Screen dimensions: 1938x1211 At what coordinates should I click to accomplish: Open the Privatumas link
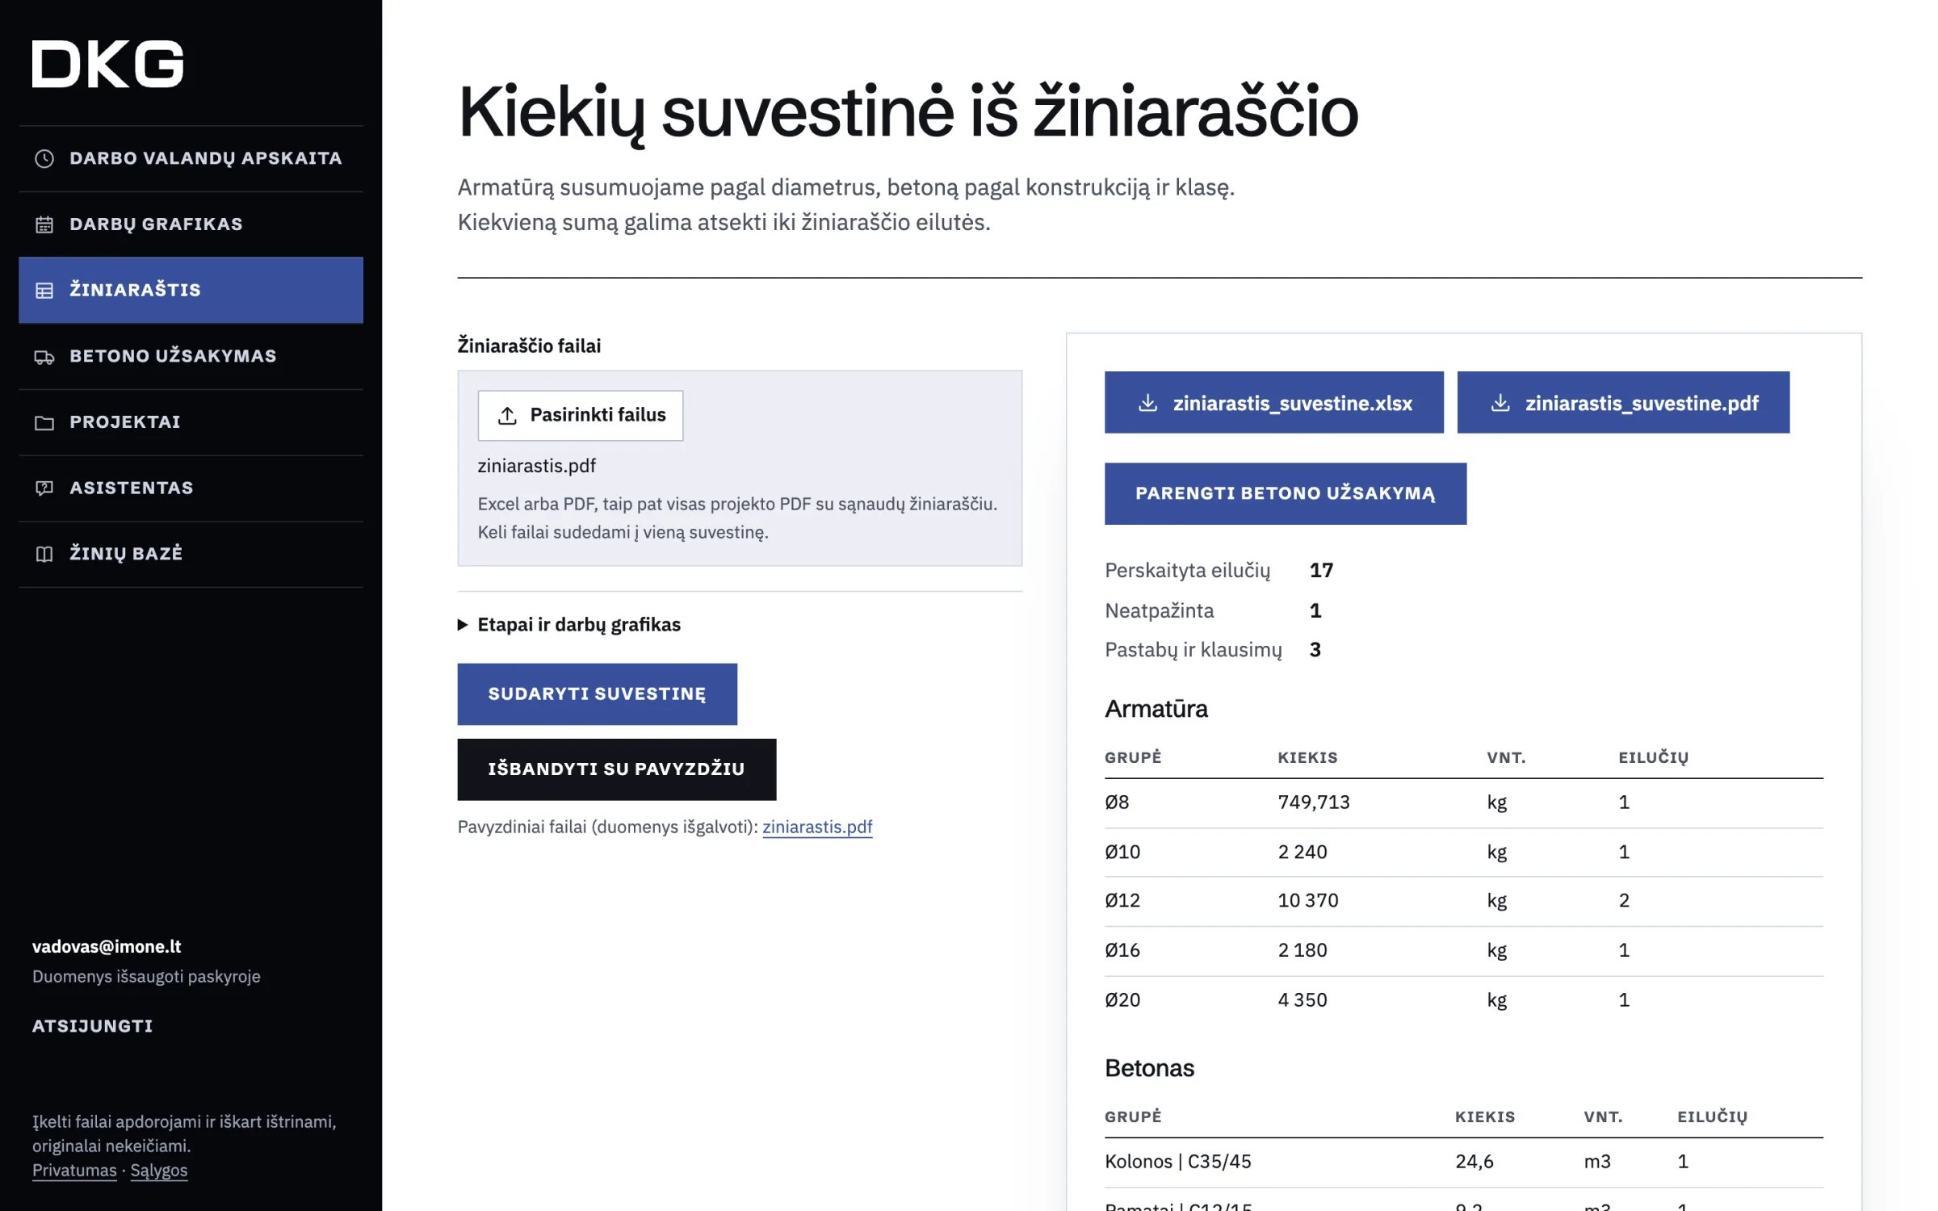pos(74,1170)
